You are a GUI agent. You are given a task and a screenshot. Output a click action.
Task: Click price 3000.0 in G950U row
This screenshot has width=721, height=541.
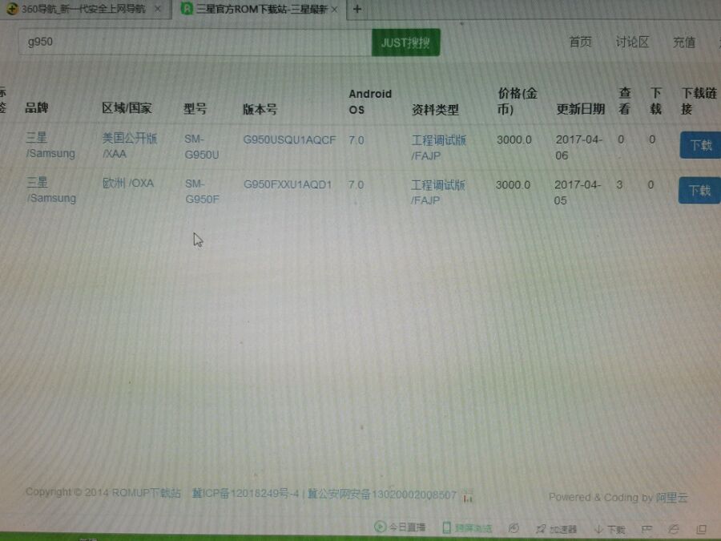click(514, 139)
